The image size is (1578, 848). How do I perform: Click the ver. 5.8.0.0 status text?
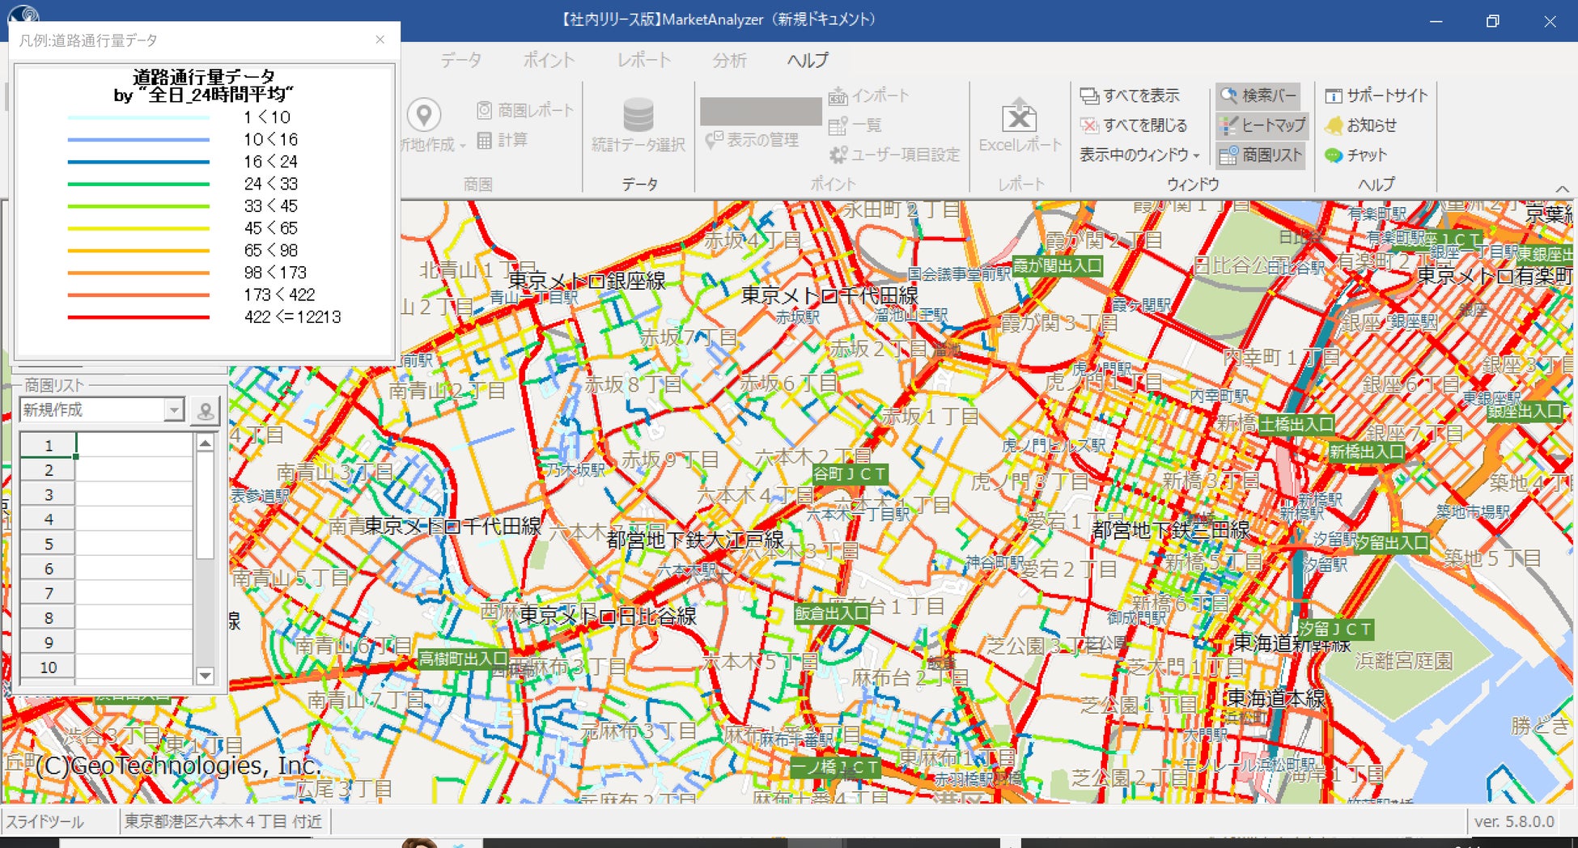[x=1514, y=822]
